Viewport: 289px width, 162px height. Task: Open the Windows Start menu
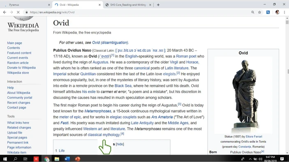tap(5, 159)
